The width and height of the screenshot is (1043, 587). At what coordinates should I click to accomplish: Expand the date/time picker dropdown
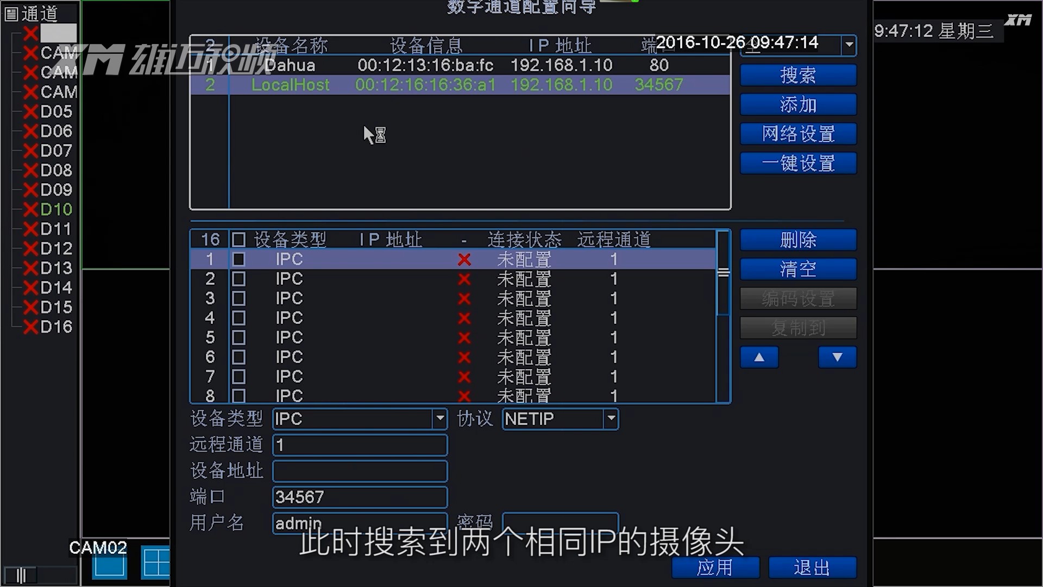pyautogui.click(x=847, y=45)
